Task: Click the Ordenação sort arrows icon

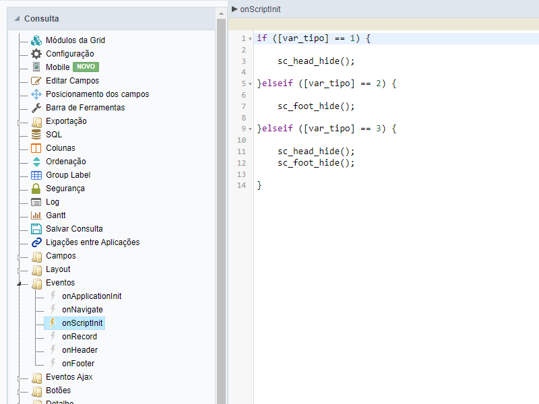Action: pyautogui.click(x=36, y=162)
